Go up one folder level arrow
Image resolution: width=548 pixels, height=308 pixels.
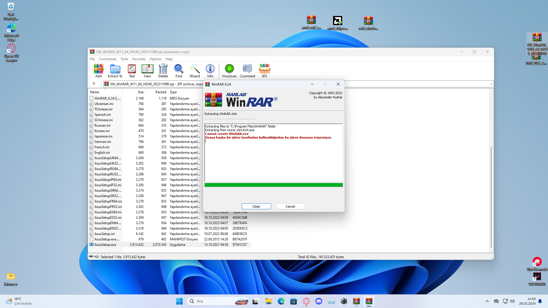point(94,84)
